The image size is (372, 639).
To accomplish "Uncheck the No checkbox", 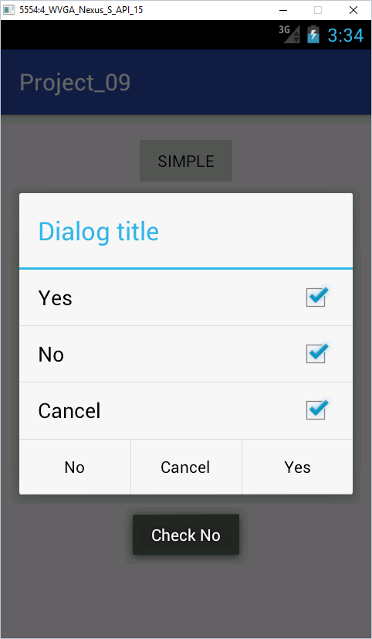I will tap(317, 353).
